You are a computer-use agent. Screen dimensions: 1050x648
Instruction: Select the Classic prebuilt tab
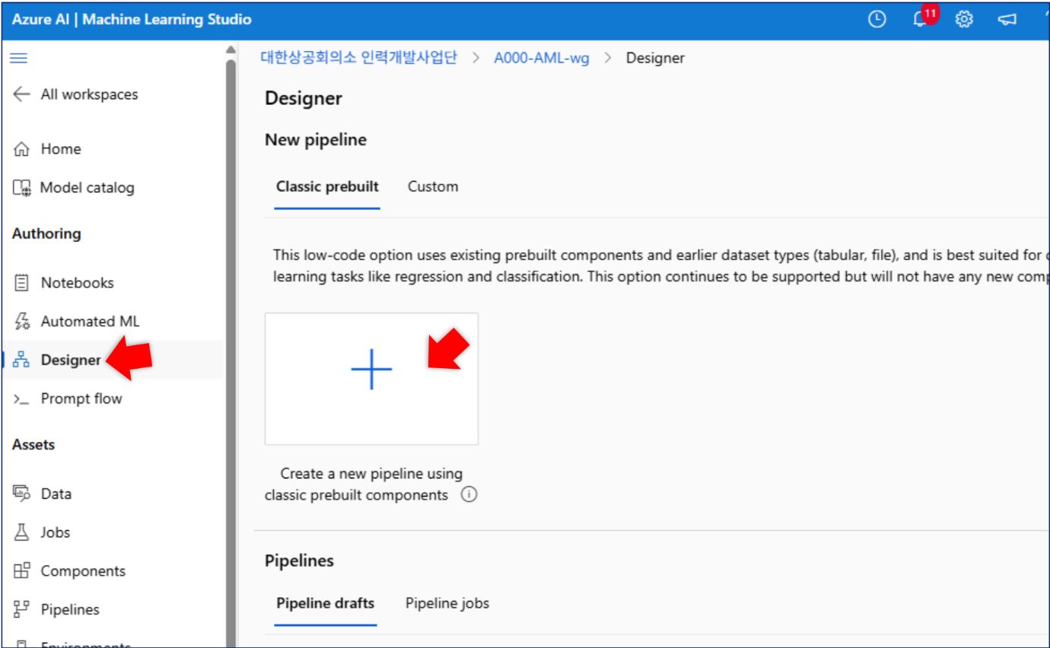pos(327,186)
